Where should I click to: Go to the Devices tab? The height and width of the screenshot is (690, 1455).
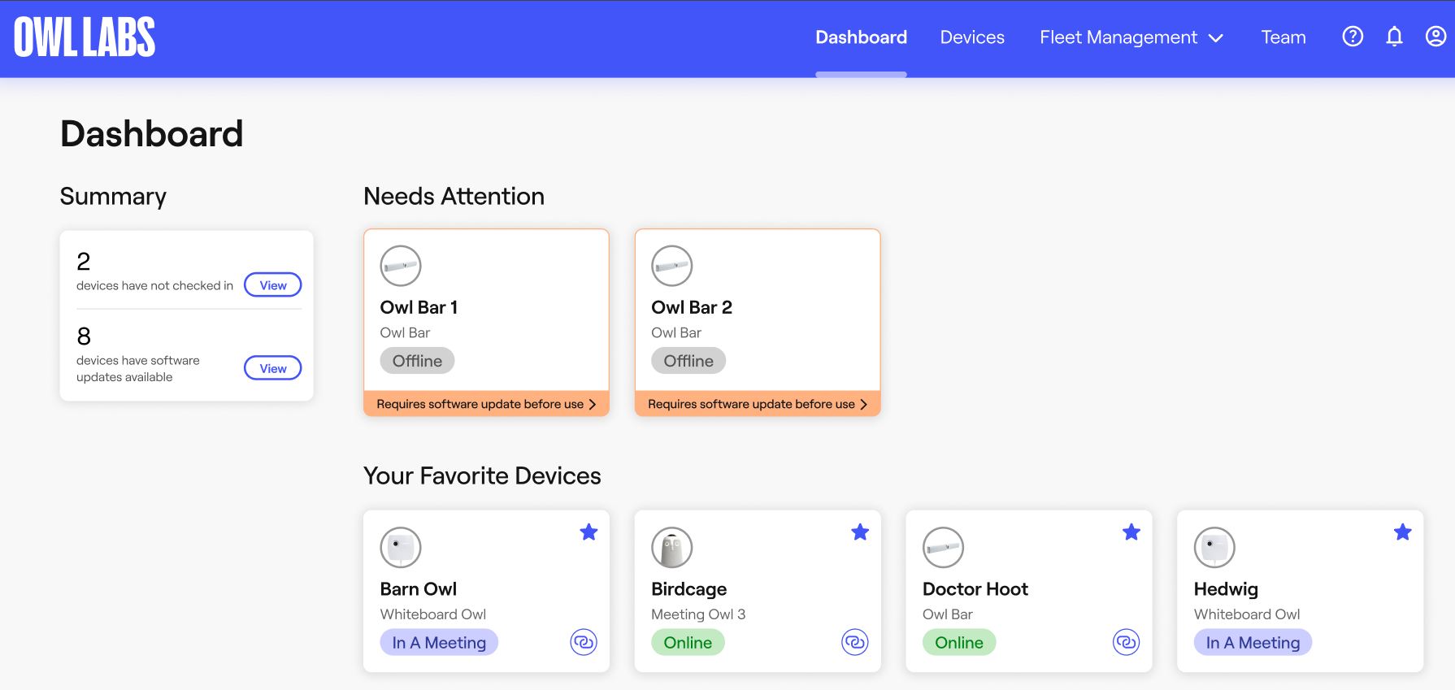click(972, 37)
